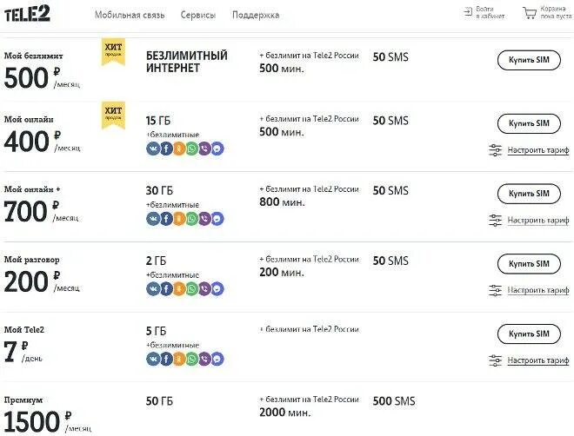Viewport: 574px width, 436px height.
Task: Click Facebook icon in Мой онлайн + tariff
Action: pyautogui.click(x=165, y=219)
